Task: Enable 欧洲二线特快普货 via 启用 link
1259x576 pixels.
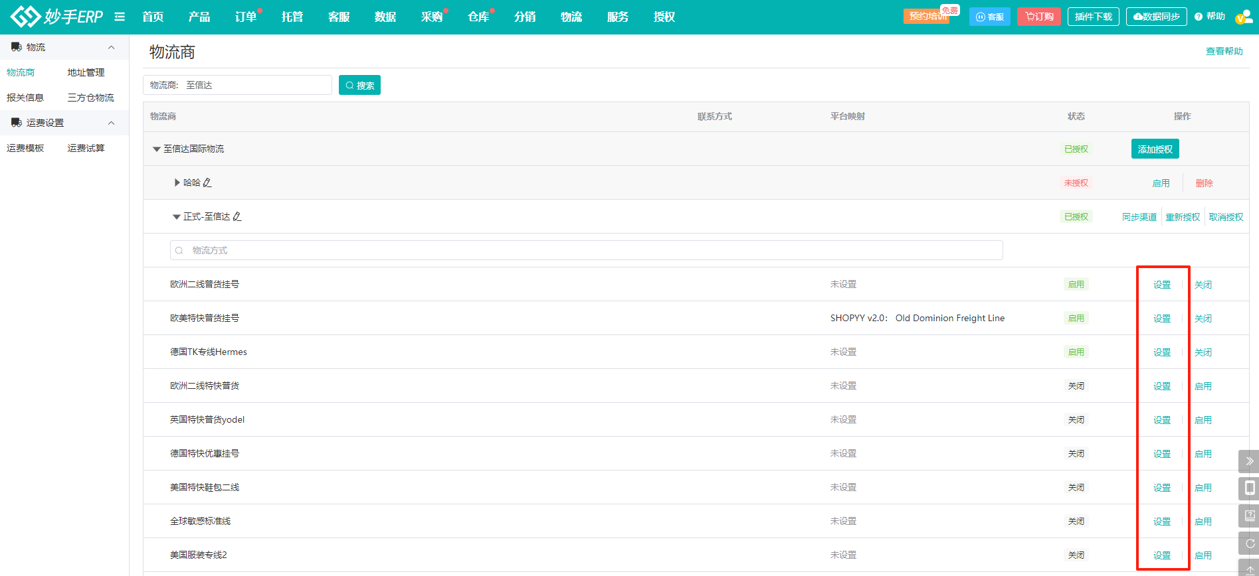Action: [x=1203, y=386]
